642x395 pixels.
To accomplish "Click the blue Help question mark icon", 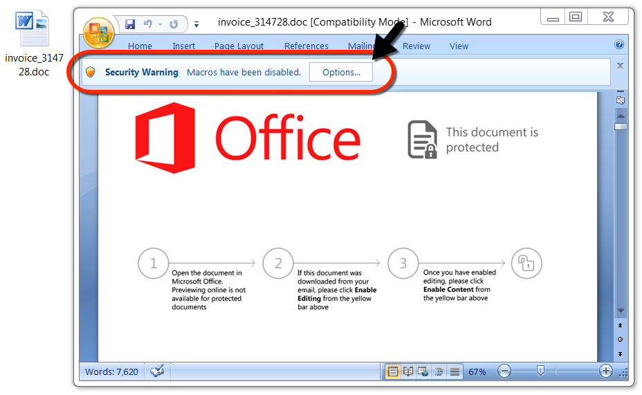I will click(619, 44).
